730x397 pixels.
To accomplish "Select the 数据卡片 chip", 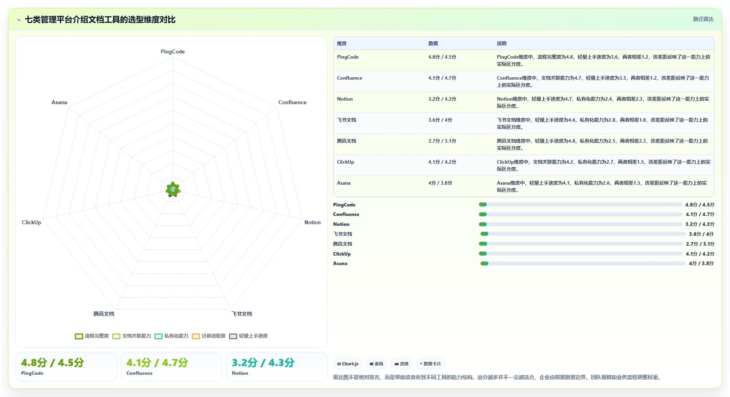I will pyautogui.click(x=430, y=364).
